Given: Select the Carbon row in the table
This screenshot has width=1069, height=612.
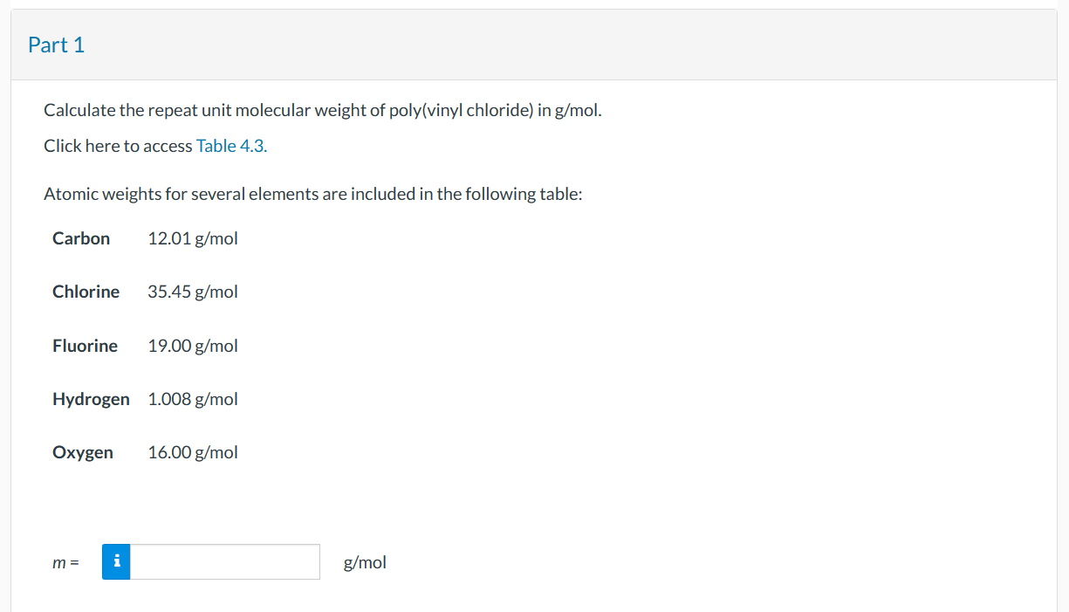Looking at the screenshot, I should pyautogui.click(x=81, y=237).
